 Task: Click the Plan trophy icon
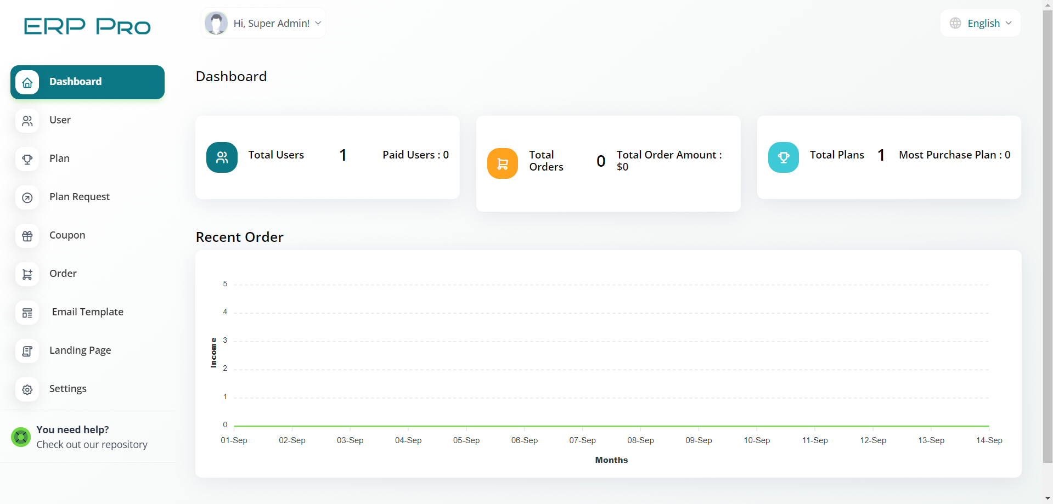click(x=27, y=159)
